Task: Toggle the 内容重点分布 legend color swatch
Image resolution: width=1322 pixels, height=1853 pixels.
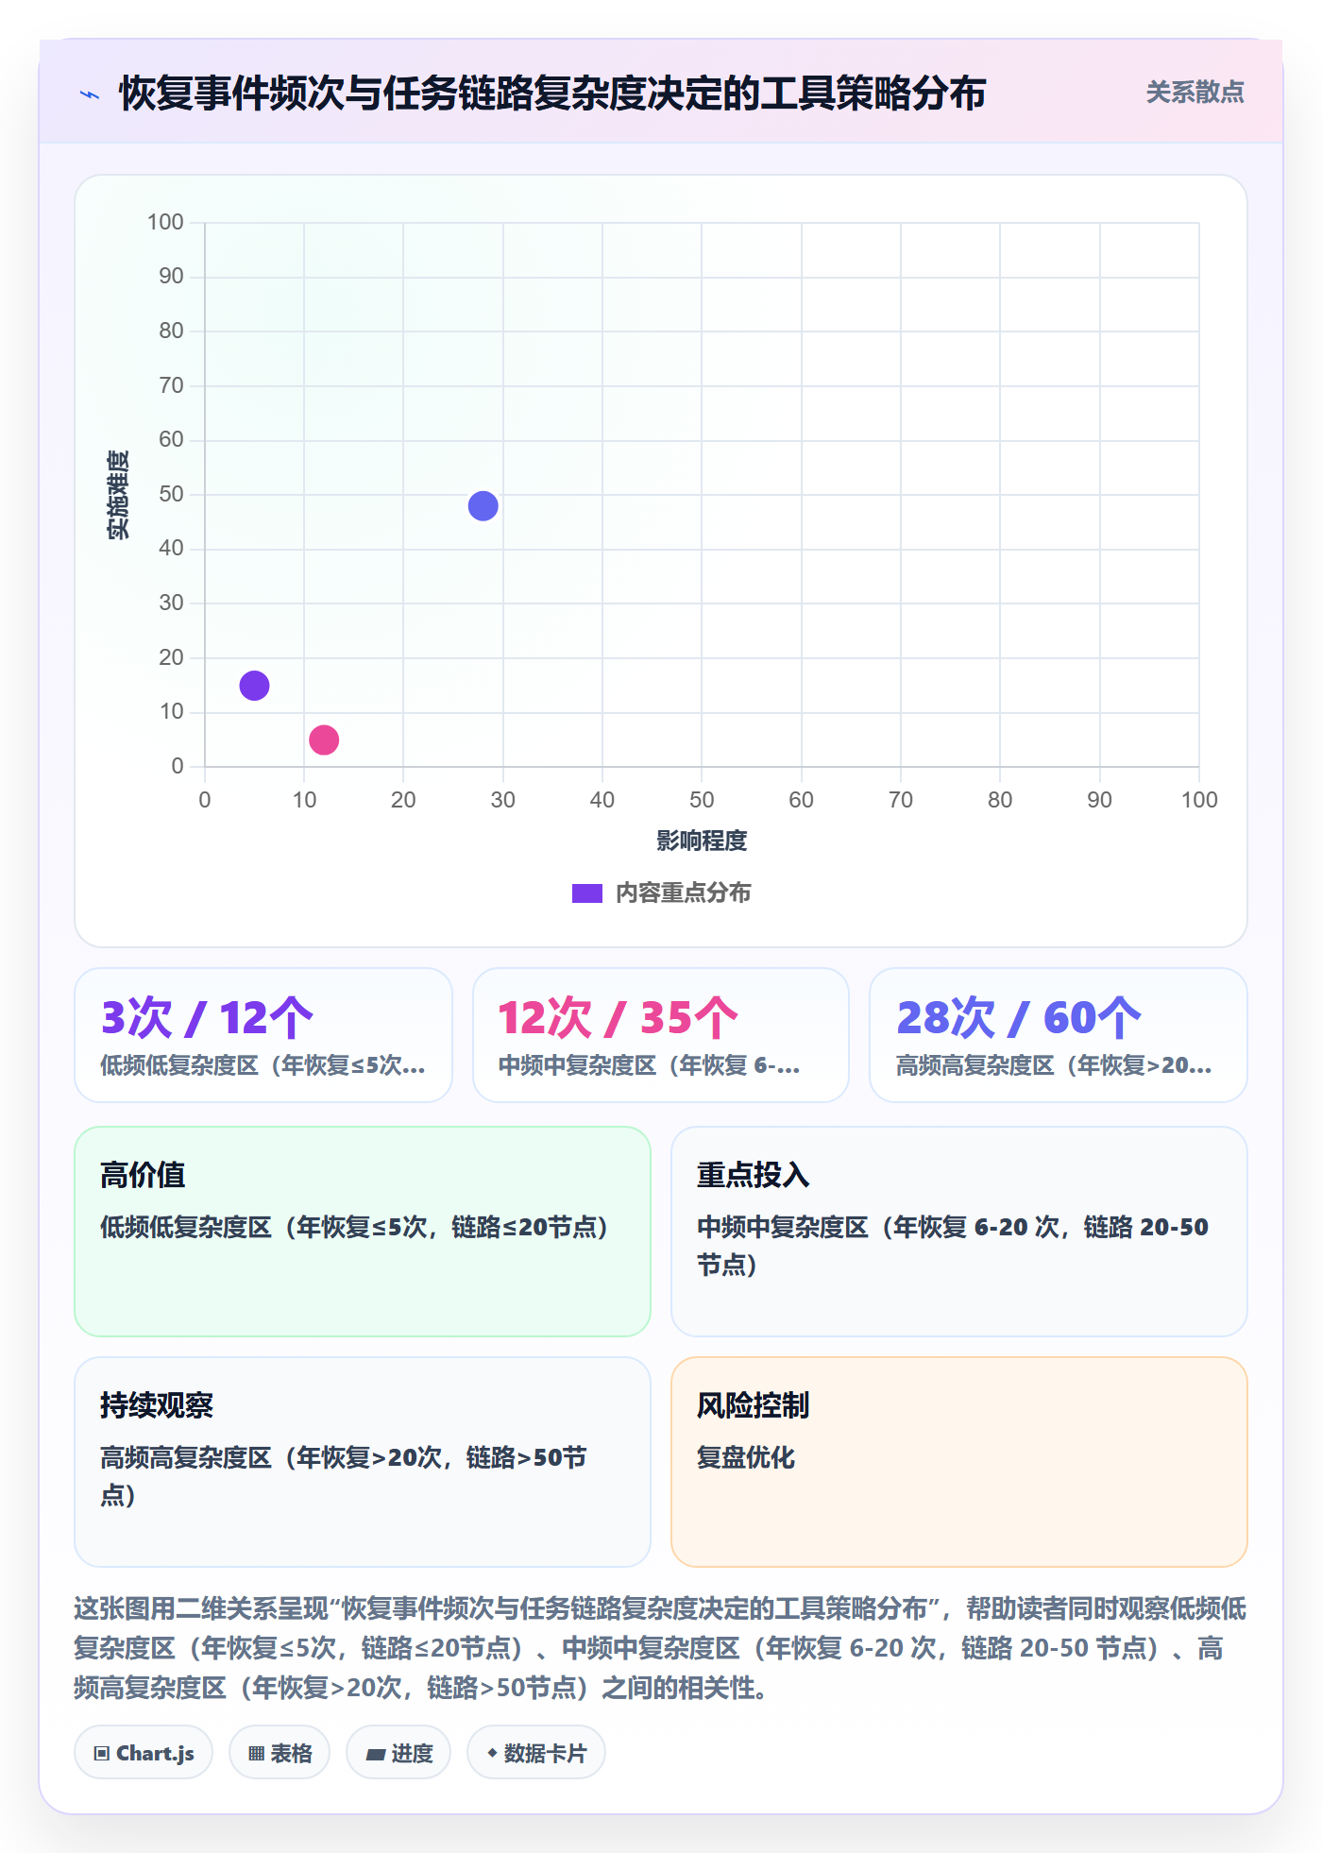Action: coord(586,893)
